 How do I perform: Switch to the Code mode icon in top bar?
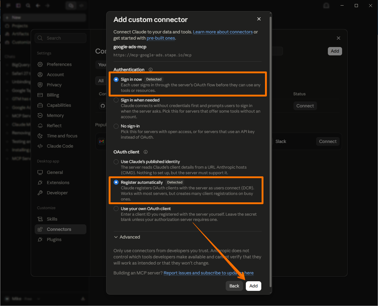click(x=82, y=6)
